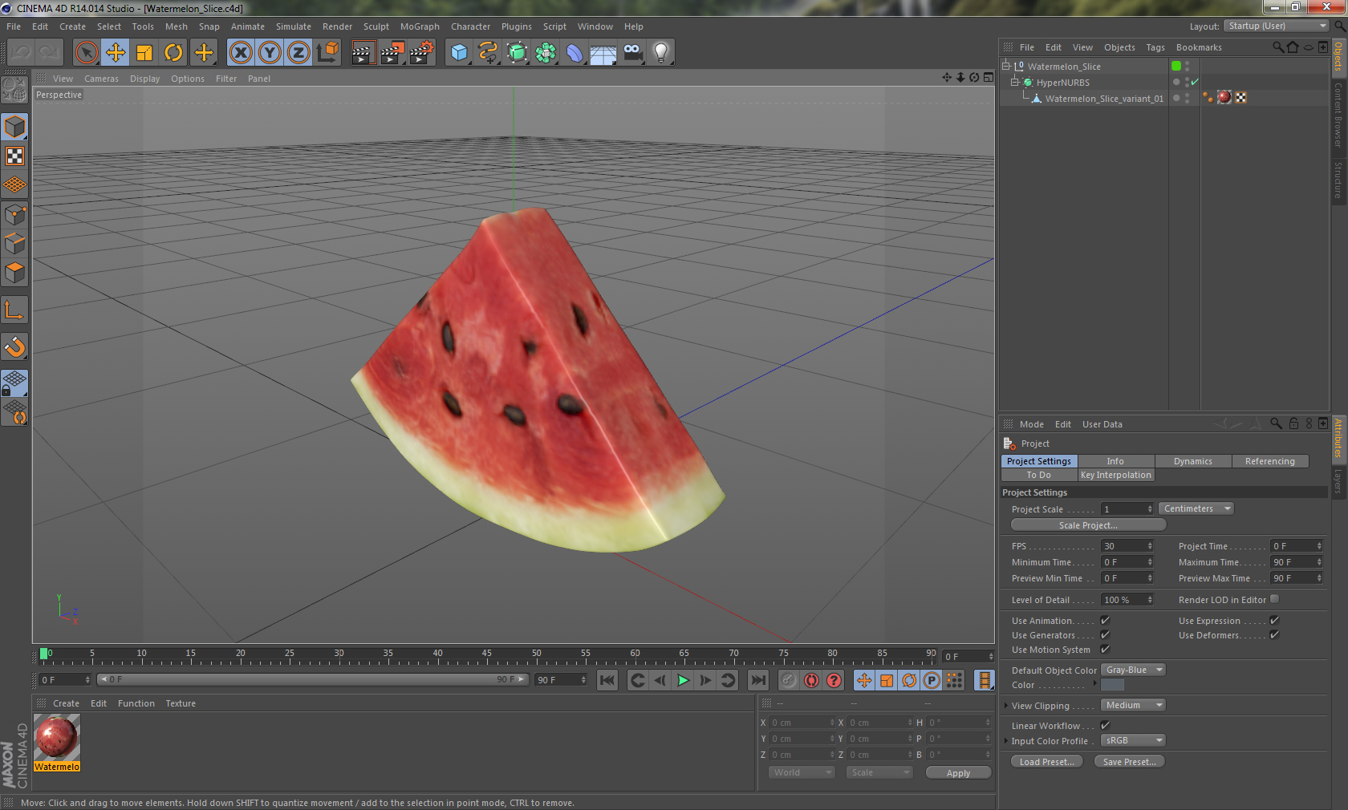Uncheck Use Generators
This screenshot has height=810, width=1348.
tap(1105, 634)
